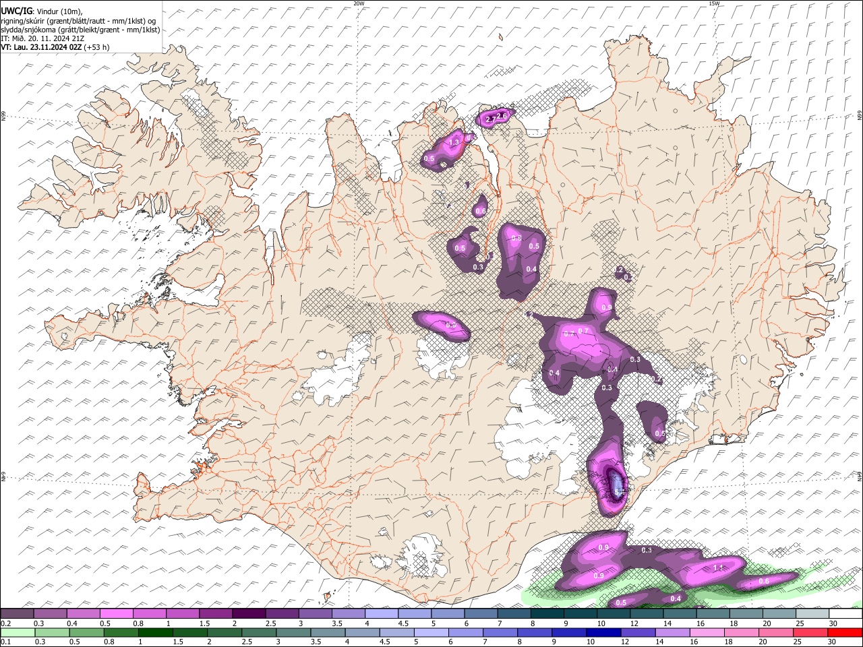The width and height of the screenshot is (863, 647).
Task: Click the 1.1 precipitation value over the southern sea
Action: tap(719, 568)
